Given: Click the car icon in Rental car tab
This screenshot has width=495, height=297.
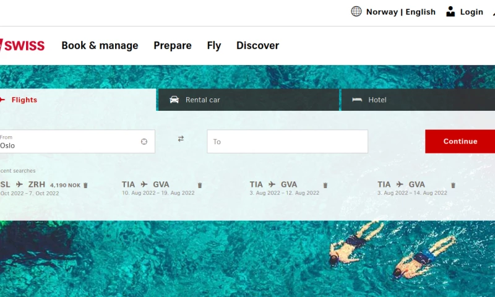Looking at the screenshot, I should pyautogui.click(x=174, y=100).
